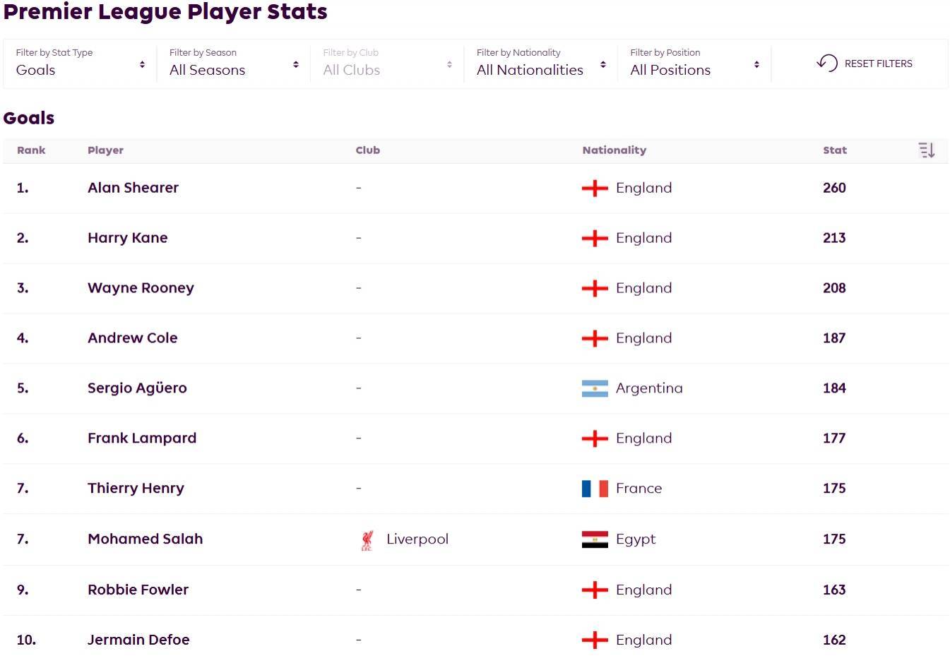This screenshot has width=950, height=663.
Task: Open Mohamed Salah's player link
Action: [x=145, y=539]
